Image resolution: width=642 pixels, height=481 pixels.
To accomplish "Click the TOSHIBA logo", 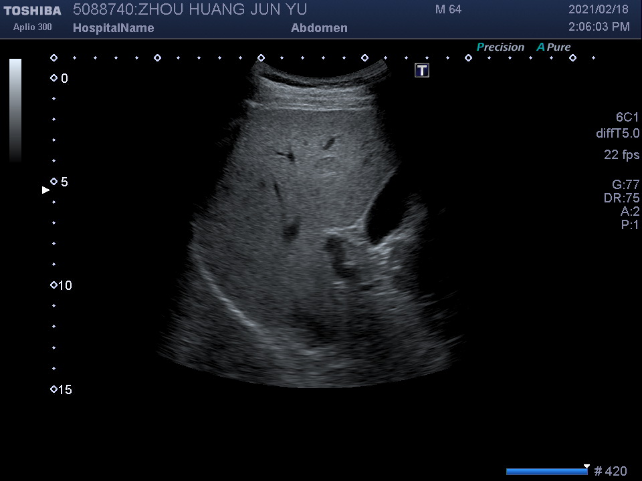I will tap(32, 10).
